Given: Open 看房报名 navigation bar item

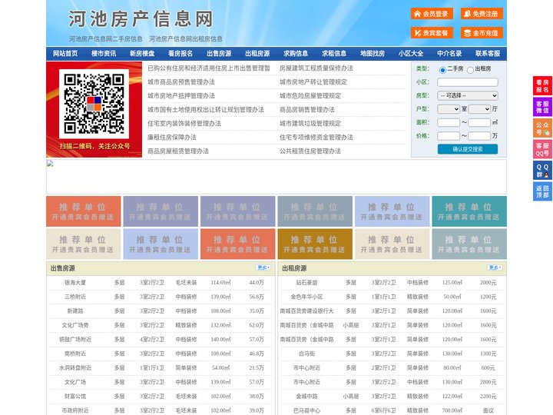Looking at the screenshot, I should 180,54.
